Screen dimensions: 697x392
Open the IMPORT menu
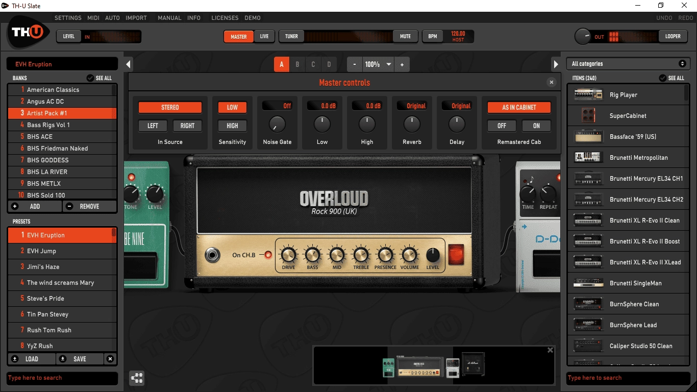[136, 18]
